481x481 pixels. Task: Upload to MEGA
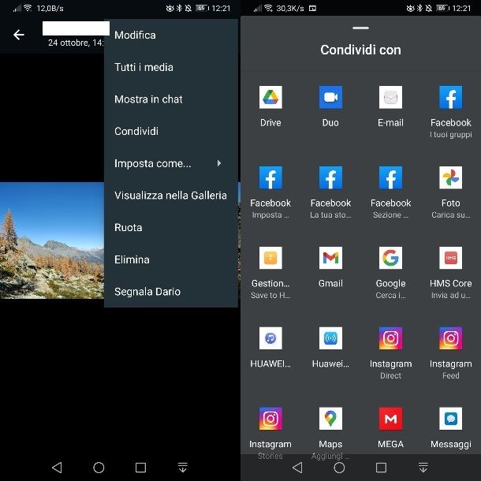[x=390, y=419]
